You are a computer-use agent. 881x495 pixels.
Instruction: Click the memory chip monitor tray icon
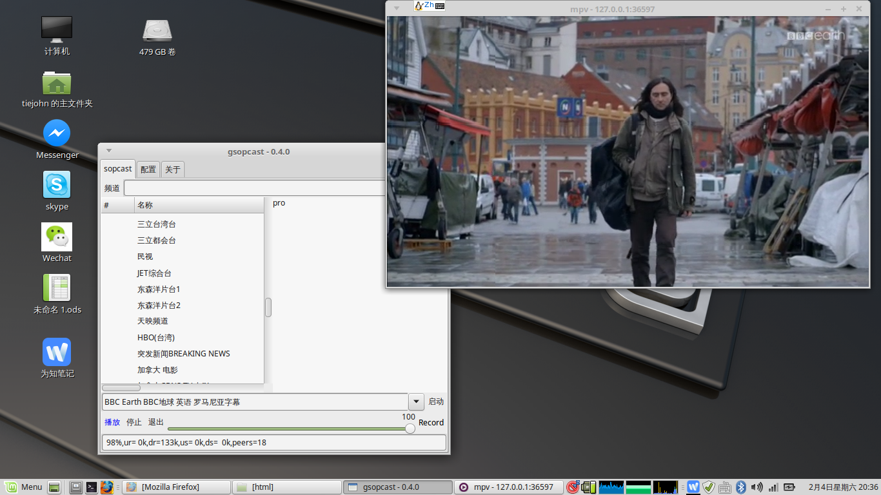(588, 487)
